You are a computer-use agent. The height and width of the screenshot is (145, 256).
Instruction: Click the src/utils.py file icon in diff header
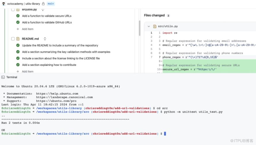tap(155, 26)
